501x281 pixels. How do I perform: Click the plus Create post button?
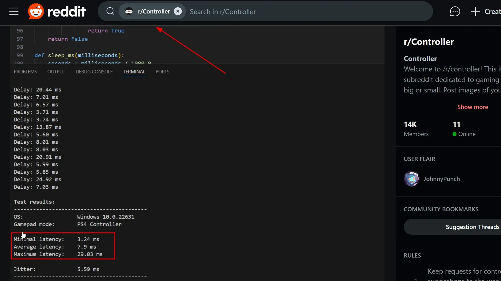[x=486, y=11]
